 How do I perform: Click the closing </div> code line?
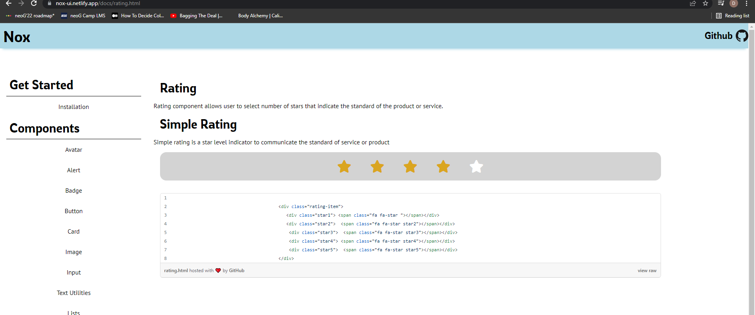pyautogui.click(x=286, y=258)
